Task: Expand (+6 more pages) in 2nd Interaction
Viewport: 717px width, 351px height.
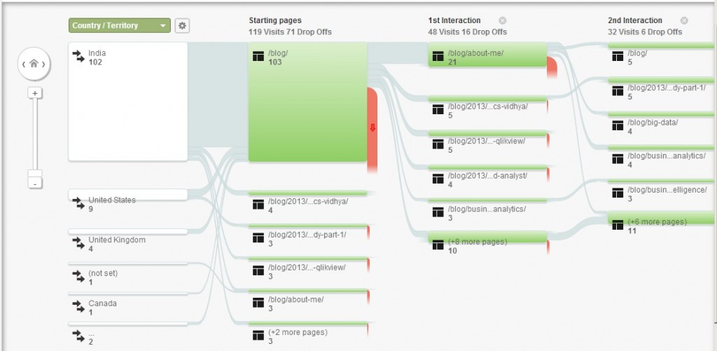Action: click(x=662, y=225)
